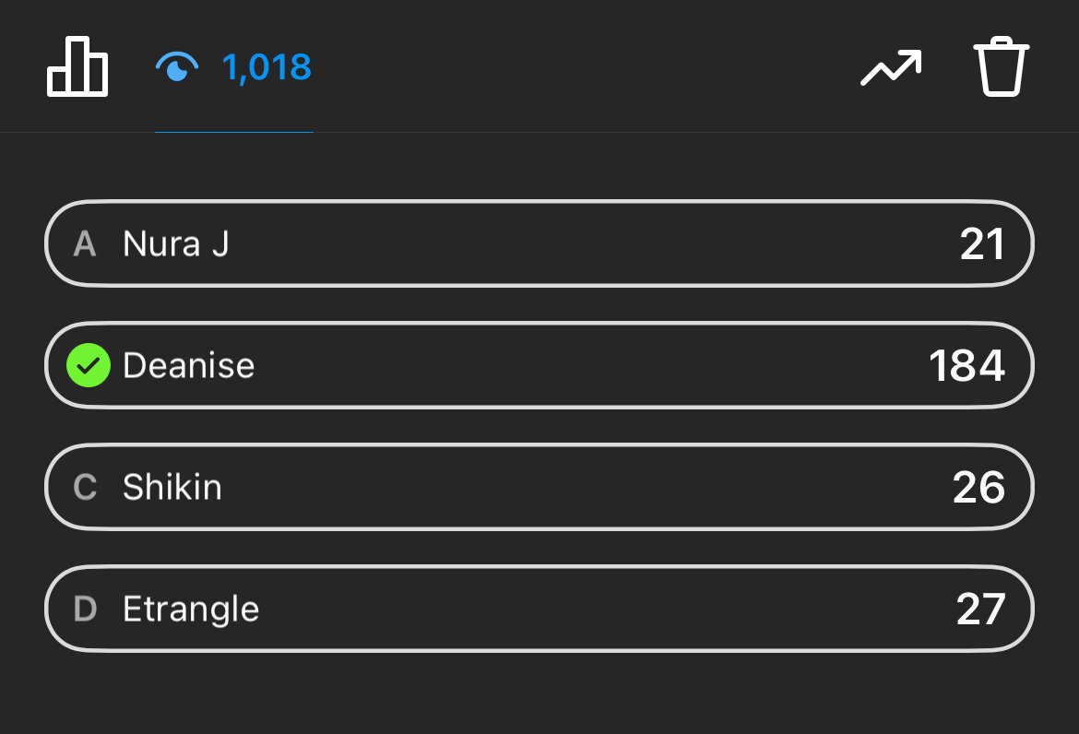Click the 1,018 view count number
This screenshot has height=734, width=1079.
coord(267,67)
